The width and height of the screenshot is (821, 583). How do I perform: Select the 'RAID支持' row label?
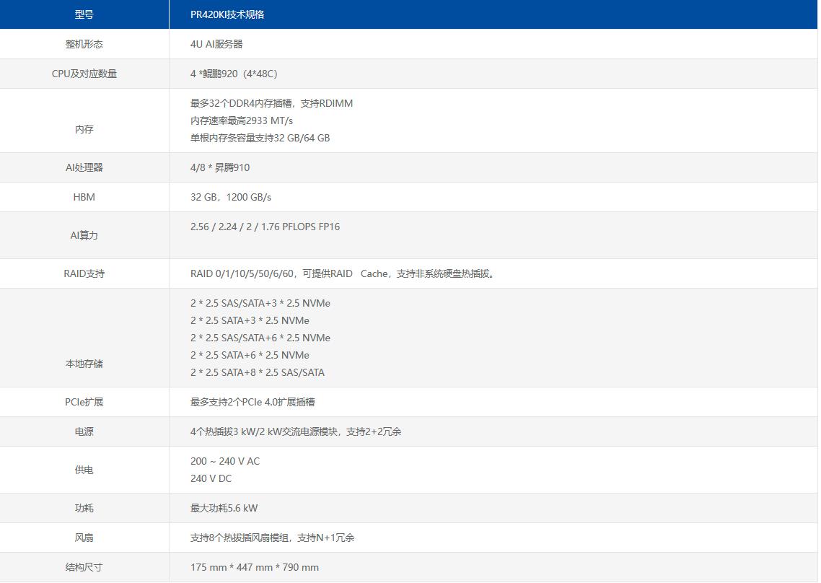tap(84, 274)
